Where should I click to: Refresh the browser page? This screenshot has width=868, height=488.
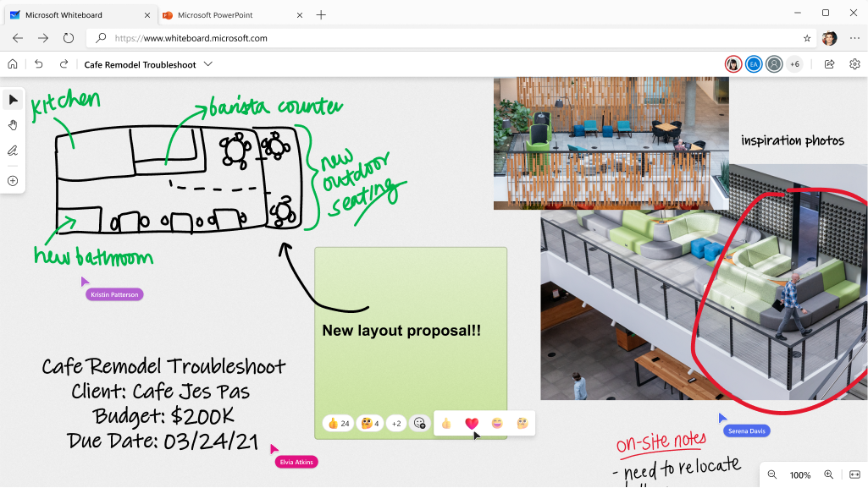click(69, 38)
